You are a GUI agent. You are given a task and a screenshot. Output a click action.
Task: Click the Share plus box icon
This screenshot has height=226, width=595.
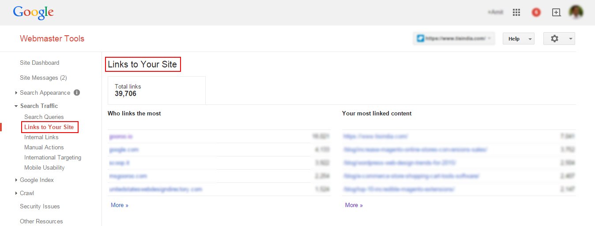(557, 12)
